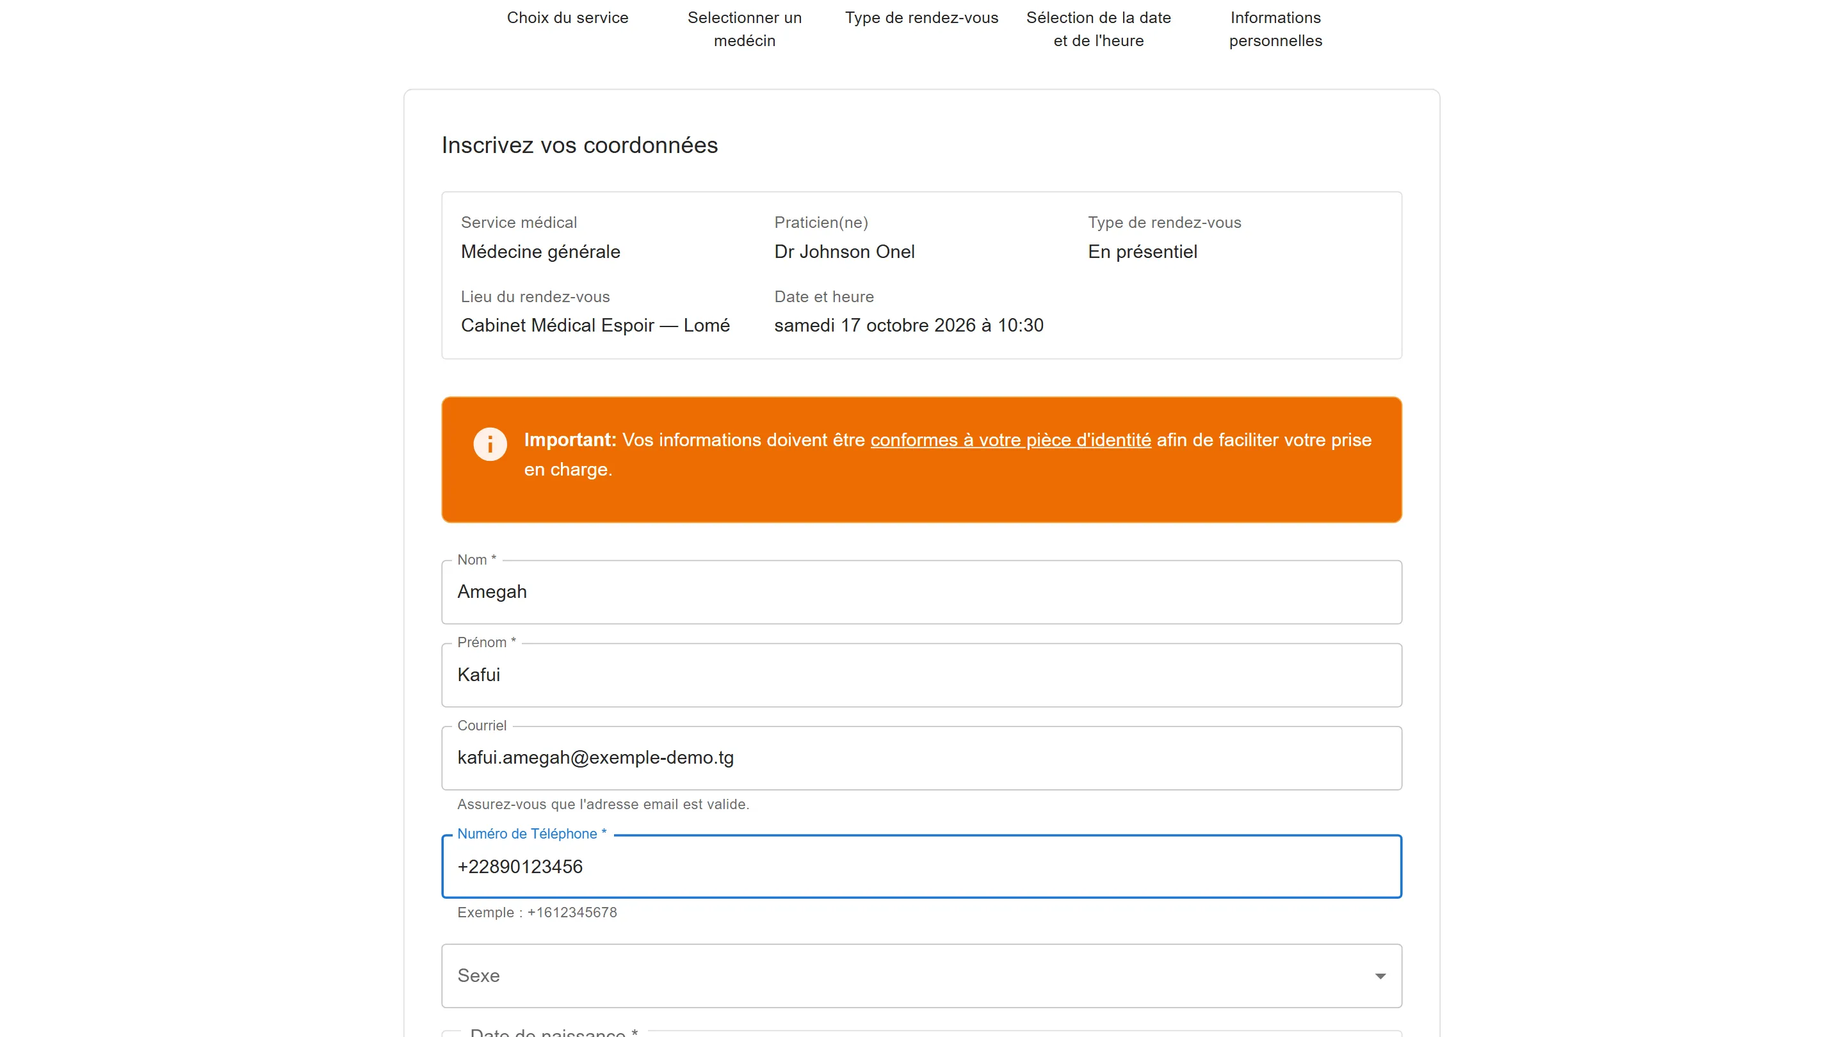The image size is (1844, 1037).
Task: Click the Prénom field containing Kafui
Action: coord(921,675)
